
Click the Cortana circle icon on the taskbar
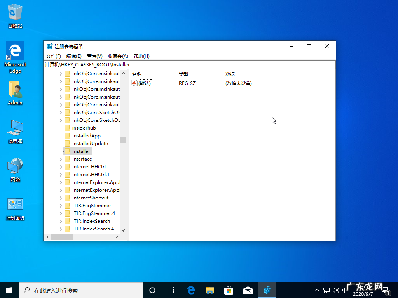152,290
